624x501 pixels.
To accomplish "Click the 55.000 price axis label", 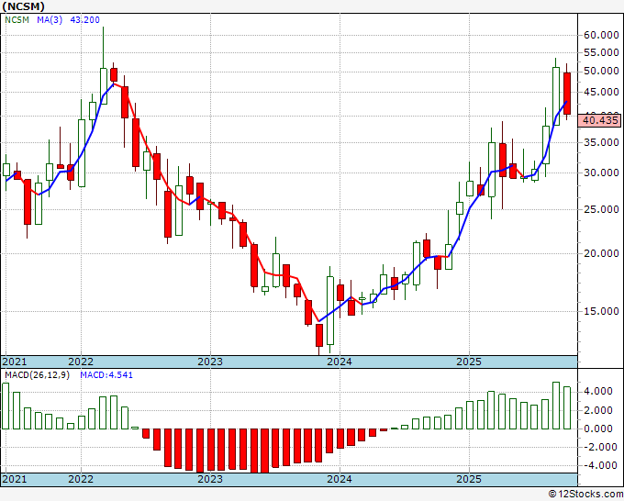I will click(601, 52).
